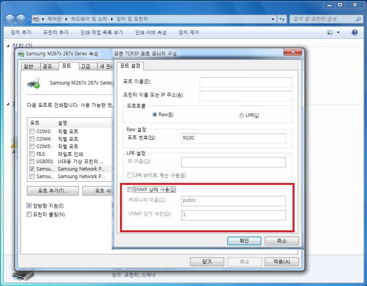367x286 pixels.
Task: Expand the breadcrumb arrow after 제어판
Action: (67, 19)
